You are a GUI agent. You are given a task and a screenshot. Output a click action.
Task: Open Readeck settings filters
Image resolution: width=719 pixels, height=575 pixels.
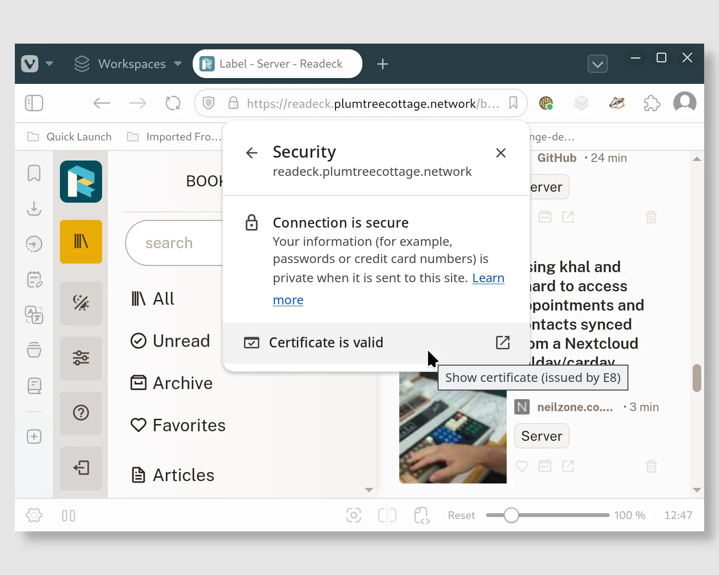[81, 358]
